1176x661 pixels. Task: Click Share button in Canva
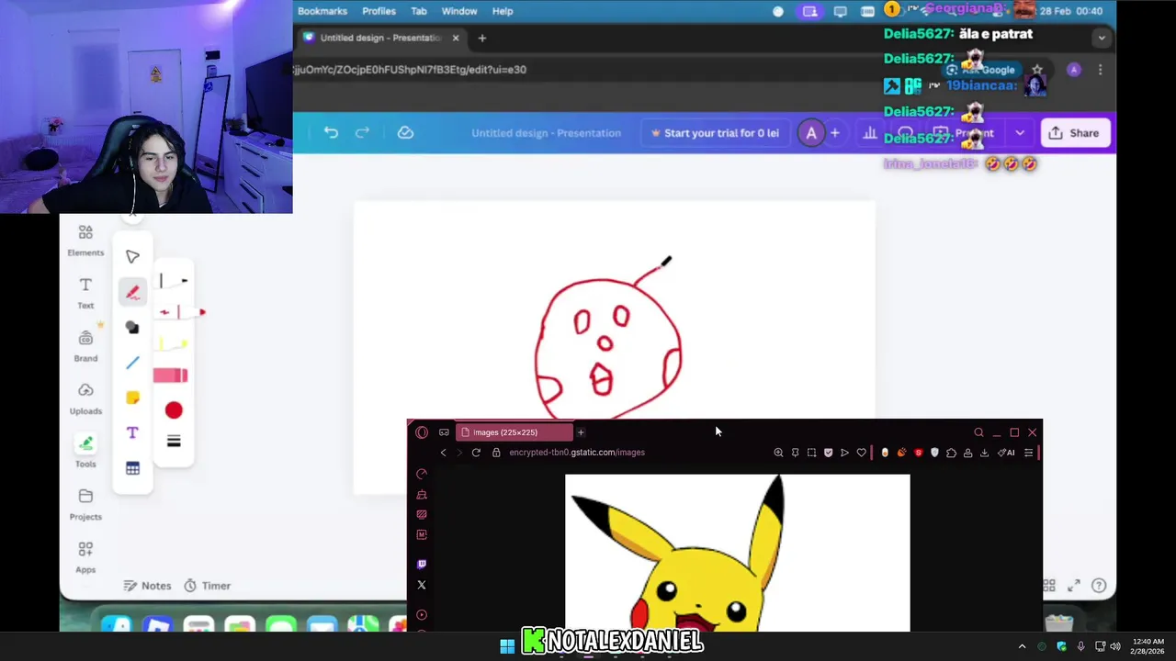[1073, 133]
